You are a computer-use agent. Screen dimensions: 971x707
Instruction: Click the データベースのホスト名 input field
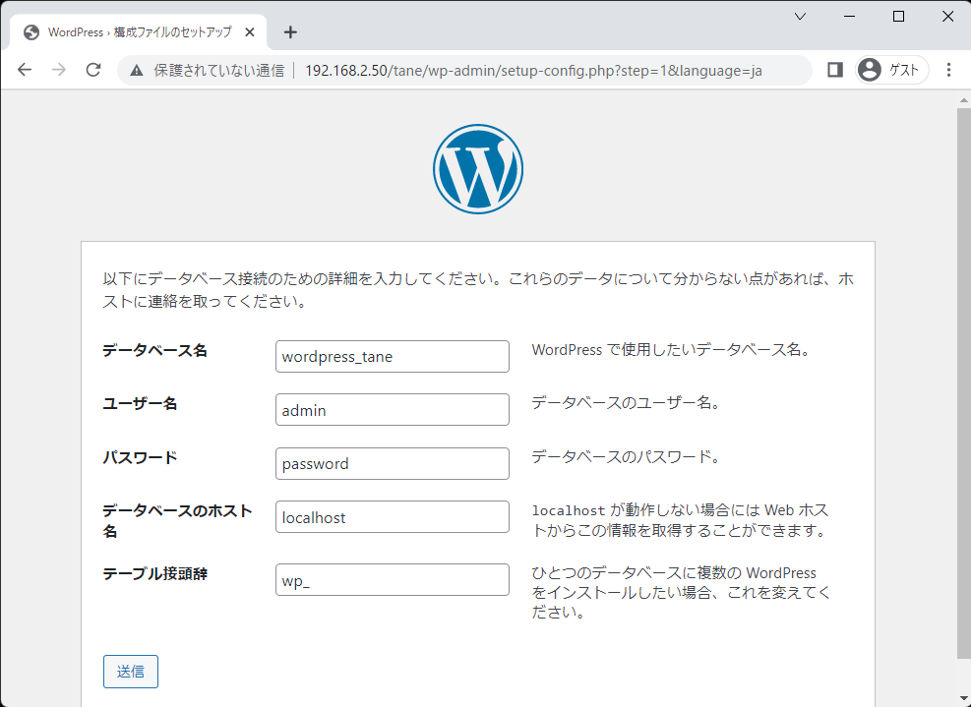click(393, 517)
